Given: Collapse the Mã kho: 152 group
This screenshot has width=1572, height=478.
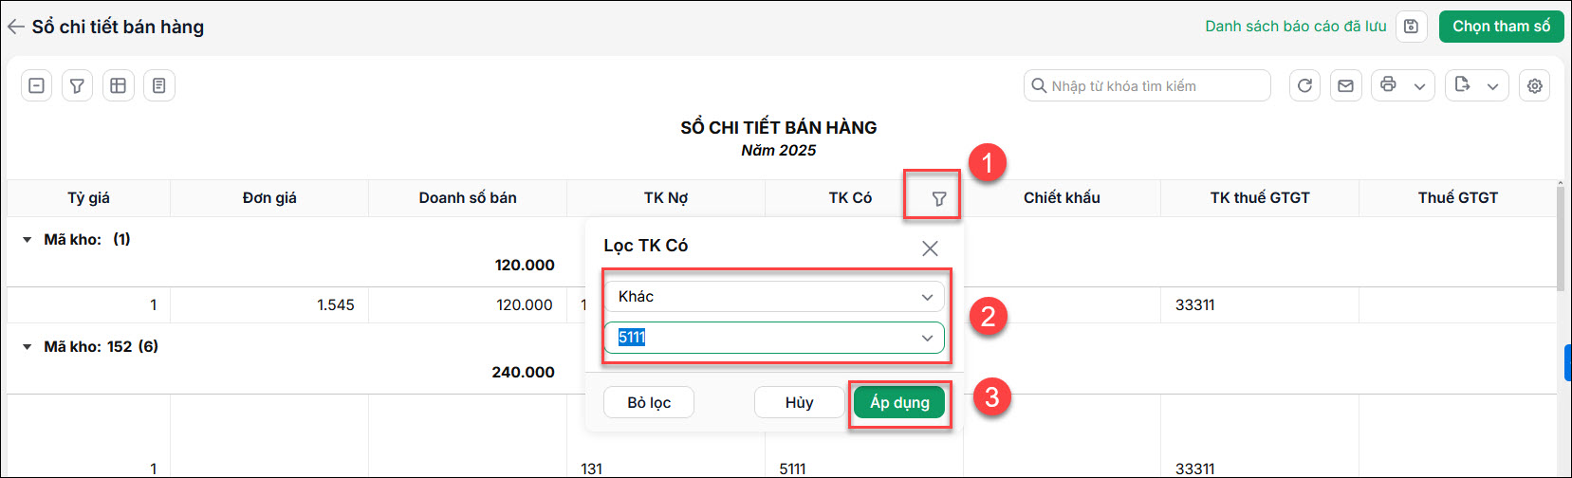Looking at the screenshot, I should coord(28,347).
